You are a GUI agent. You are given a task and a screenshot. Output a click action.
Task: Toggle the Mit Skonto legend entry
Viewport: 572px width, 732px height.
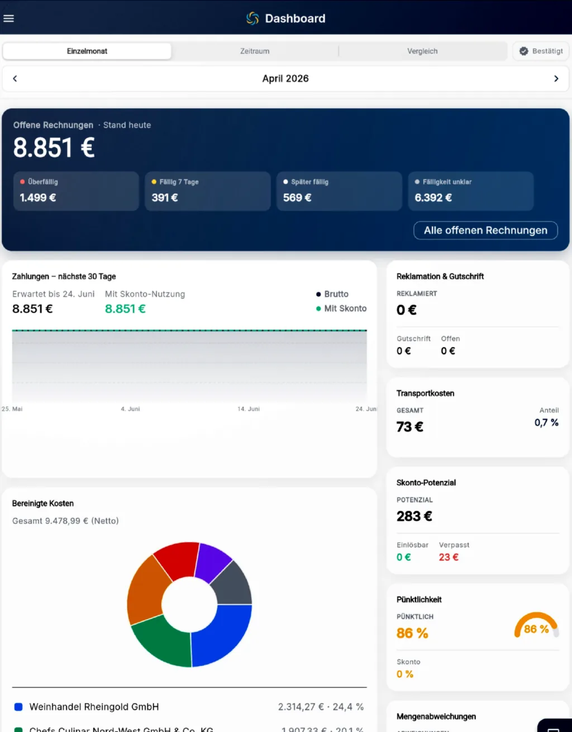[x=341, y=308]
